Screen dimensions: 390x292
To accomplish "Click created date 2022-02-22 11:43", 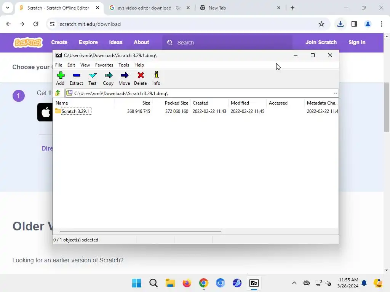I will (209, 111).
